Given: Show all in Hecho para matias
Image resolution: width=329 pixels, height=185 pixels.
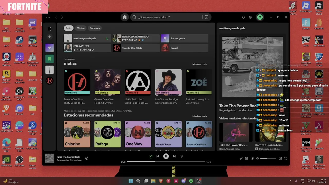Looking at the screenshot, I should (x=199, y=64).
